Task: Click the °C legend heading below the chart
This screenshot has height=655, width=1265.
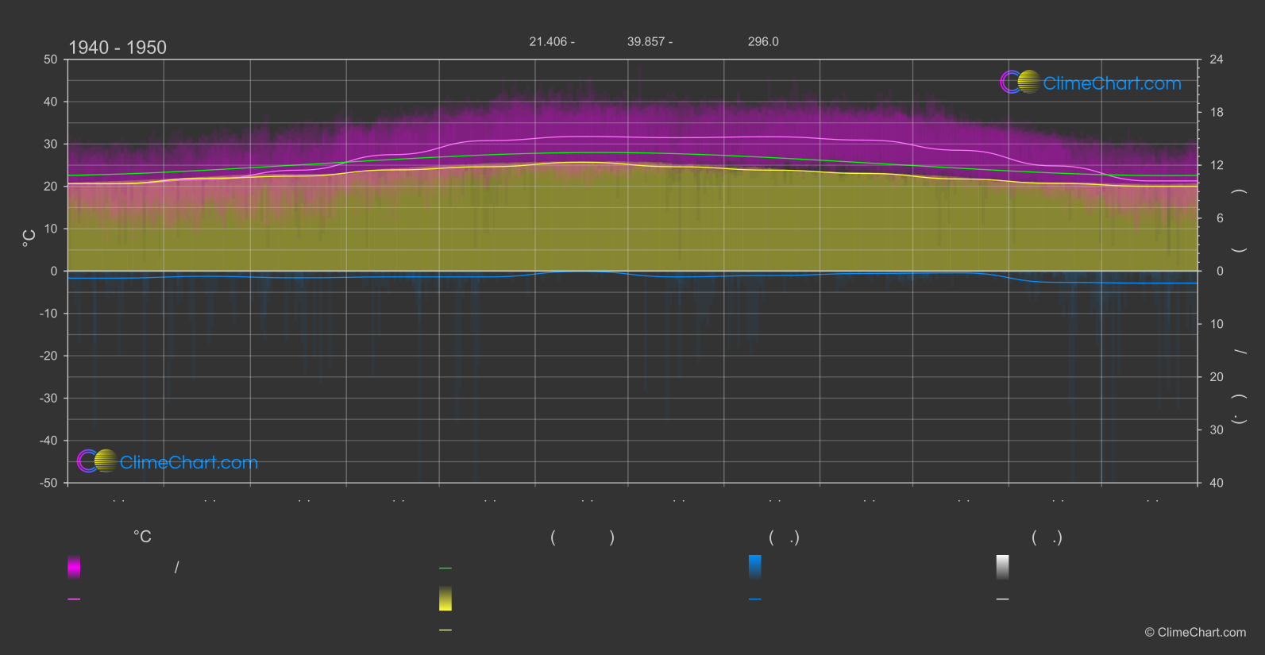Action: 142,537
